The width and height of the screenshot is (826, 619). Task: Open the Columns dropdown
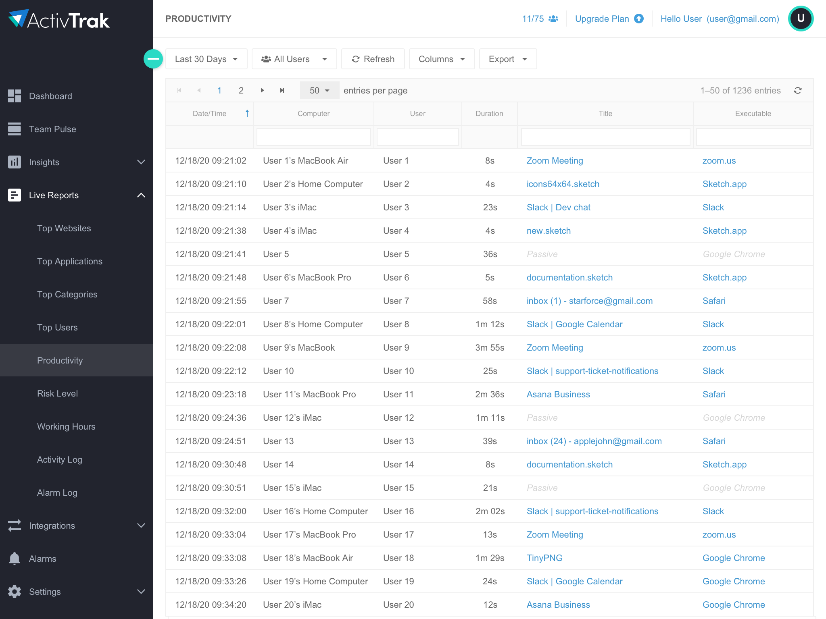pyautogui.click(x=442, y=59)
